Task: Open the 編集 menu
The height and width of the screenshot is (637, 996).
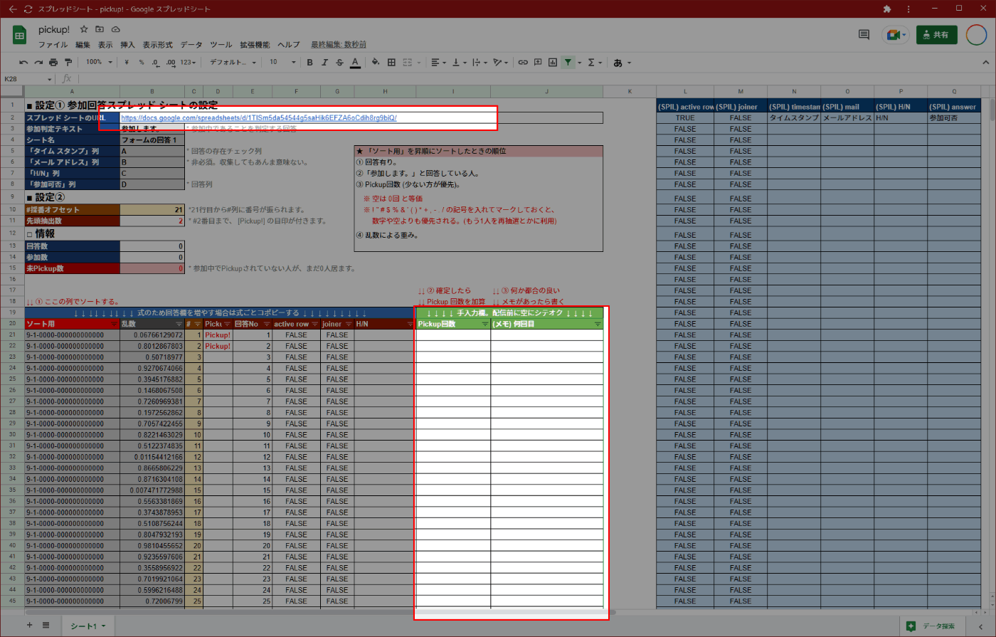Action: pos(83,45)
